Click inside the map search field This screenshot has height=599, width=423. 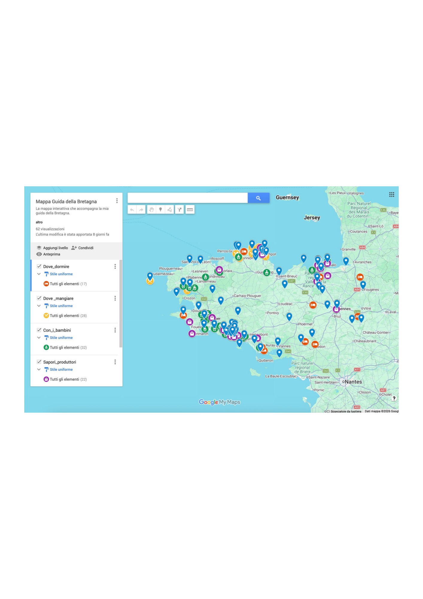188,198
